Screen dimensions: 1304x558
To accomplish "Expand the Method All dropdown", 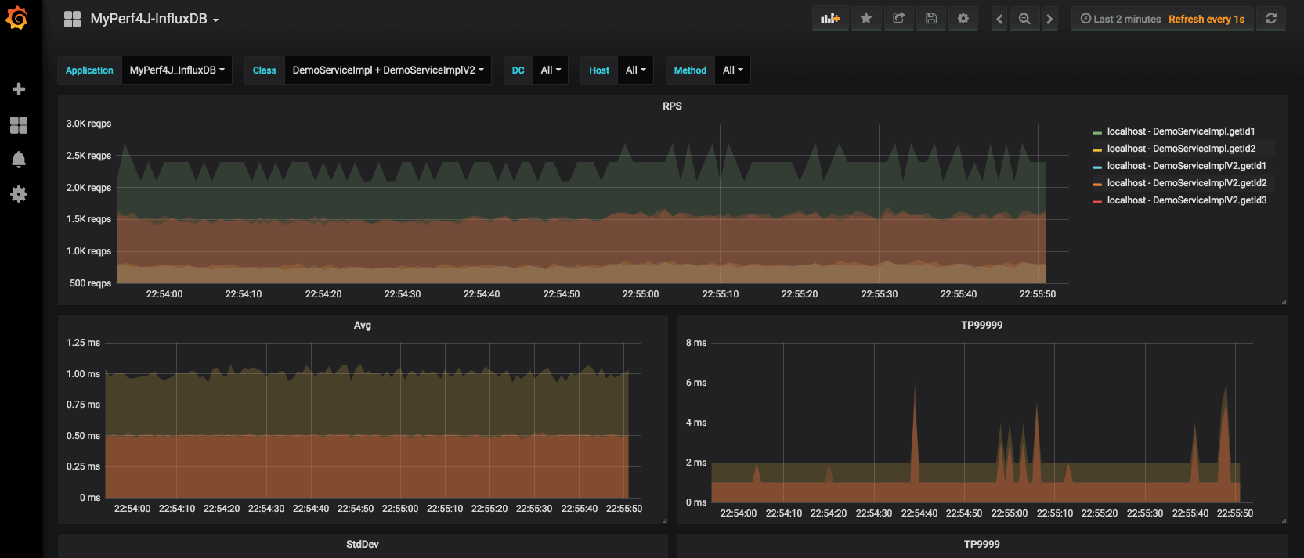I will pyautogui.click(x=732, y=70).
